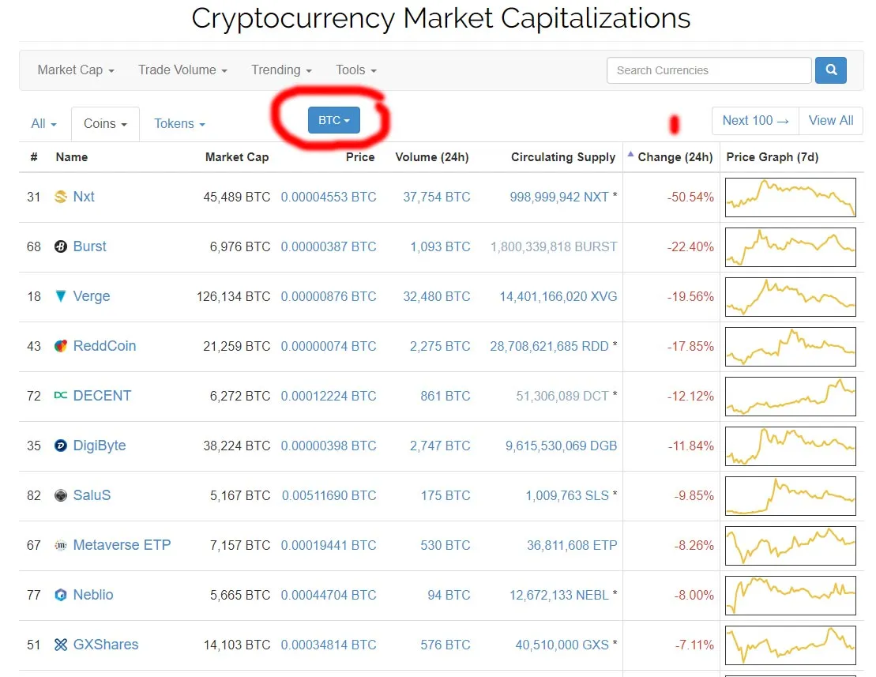Click DECENT price 0.00012224 BTC
Image resolution: width=876 pixels, height=677 pixels.
329,396
